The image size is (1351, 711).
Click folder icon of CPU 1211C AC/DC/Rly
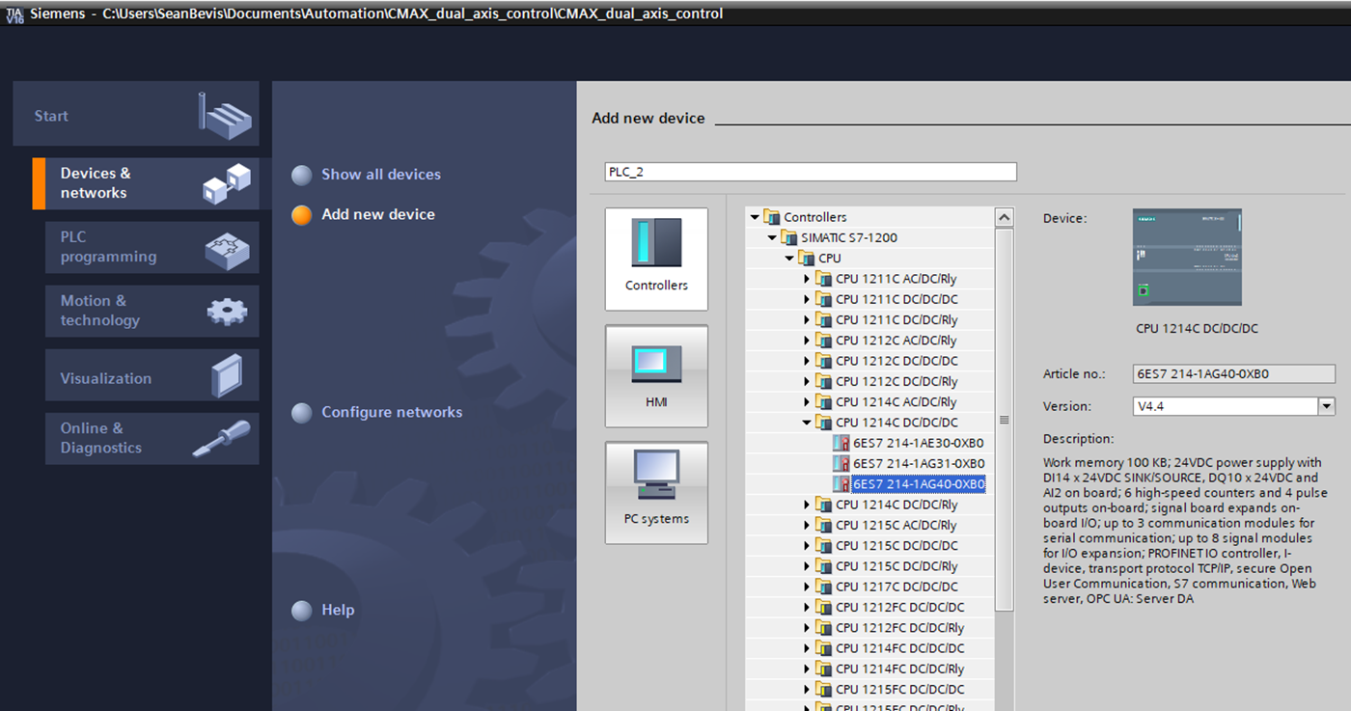(x=823, y=279)
